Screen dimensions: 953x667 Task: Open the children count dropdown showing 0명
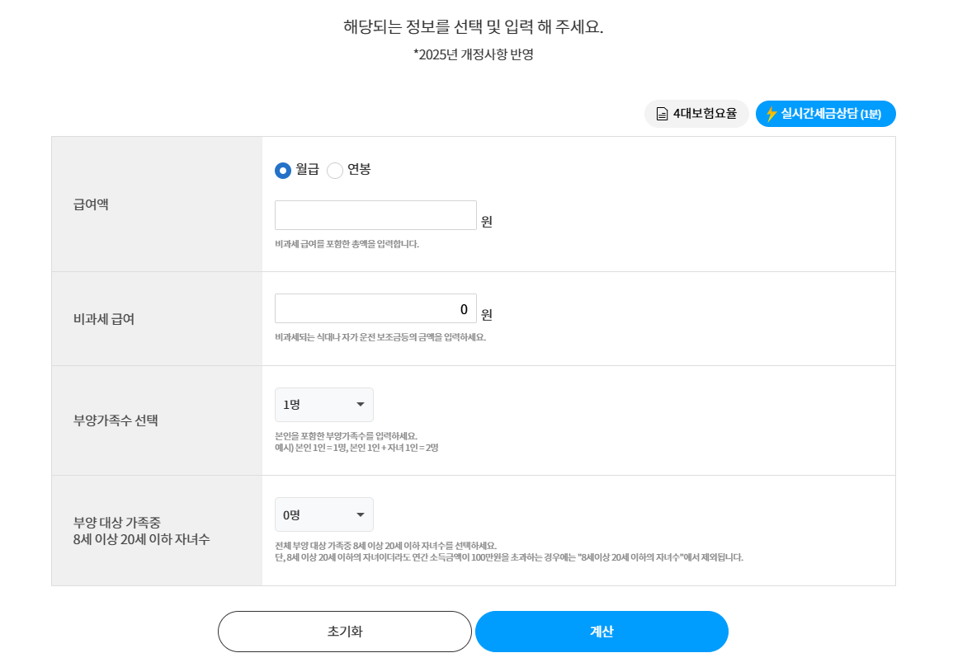click(323, 514)
